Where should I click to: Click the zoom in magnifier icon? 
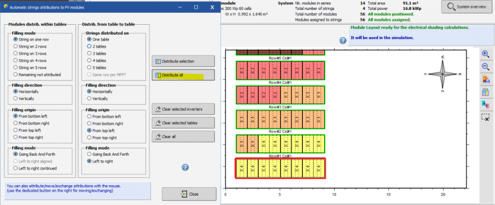point(486,55)
